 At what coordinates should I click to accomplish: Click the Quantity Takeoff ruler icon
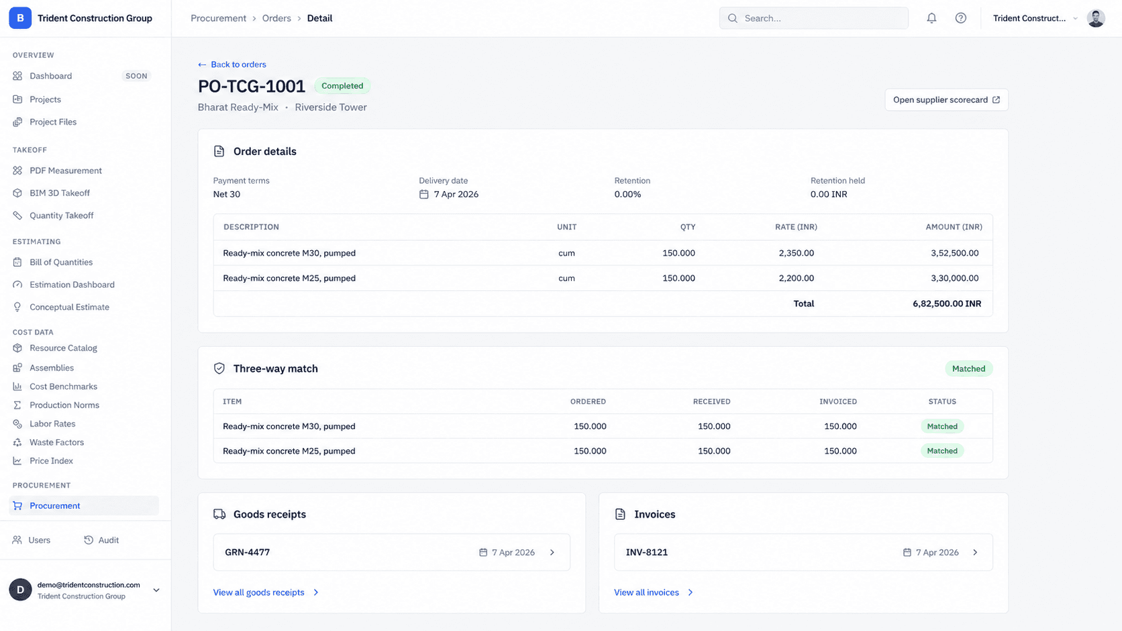coord(17,215)
